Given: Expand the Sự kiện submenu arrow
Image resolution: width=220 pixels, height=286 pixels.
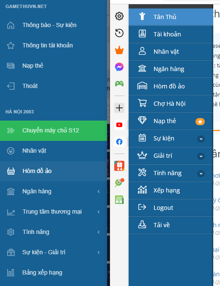Looking at the screenshot, I should [201, 139].
